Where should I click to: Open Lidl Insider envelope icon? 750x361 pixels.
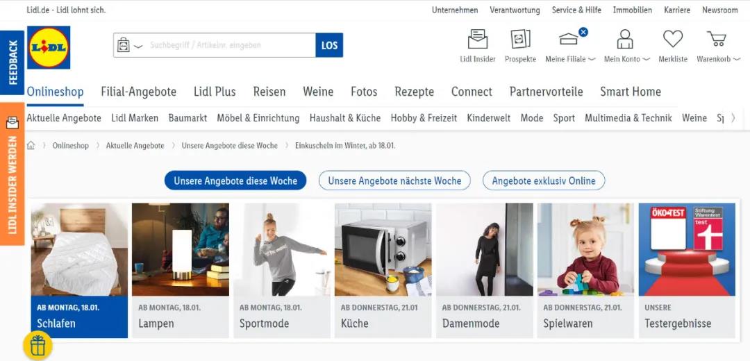coord(477,39)
